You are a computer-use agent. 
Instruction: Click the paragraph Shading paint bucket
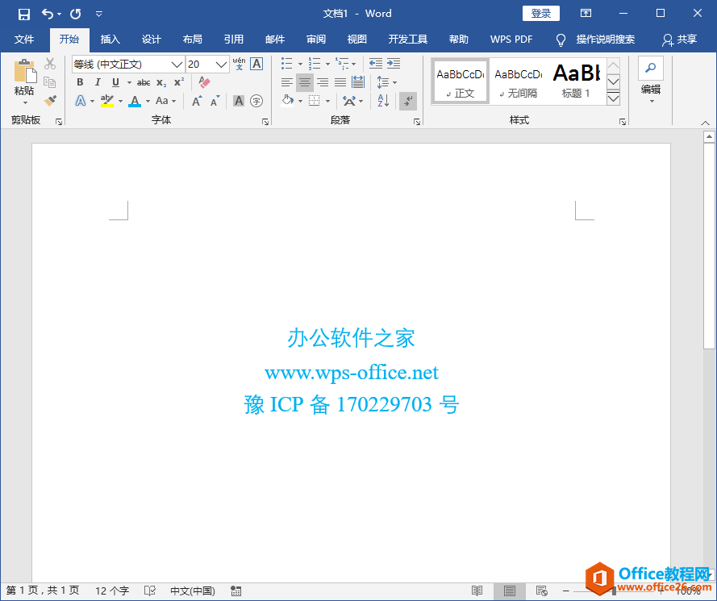point(288,100)
